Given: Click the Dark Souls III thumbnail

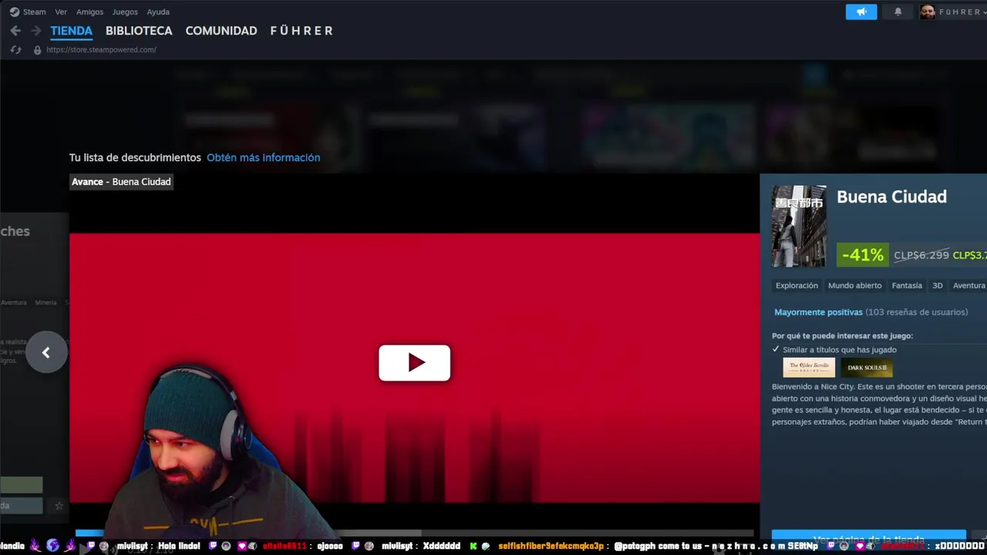Looking at the screenshot, I should pyautogui.click(x=867, y=368).
